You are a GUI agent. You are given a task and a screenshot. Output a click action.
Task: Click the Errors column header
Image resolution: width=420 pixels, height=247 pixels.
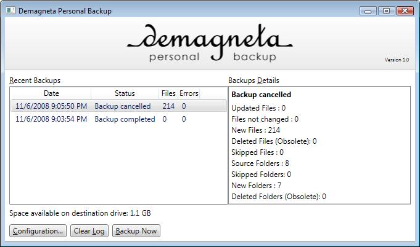click(189, 93)
